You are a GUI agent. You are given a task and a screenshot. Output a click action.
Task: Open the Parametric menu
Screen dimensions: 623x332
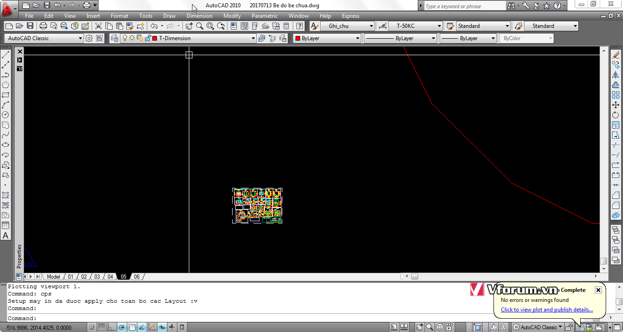[265, 16]
